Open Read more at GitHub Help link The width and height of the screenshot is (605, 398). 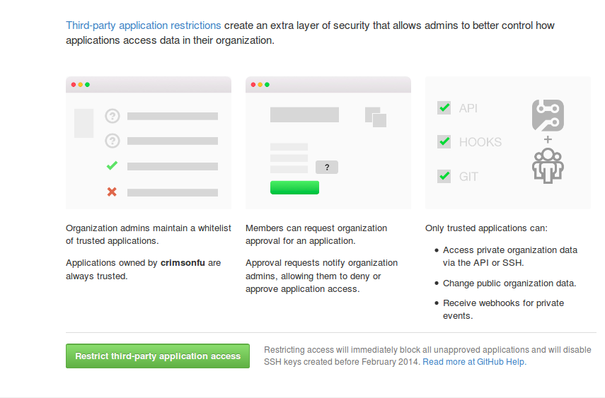[x=474, y=362]
